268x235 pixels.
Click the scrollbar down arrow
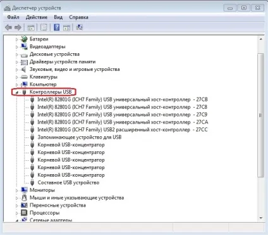click(261, 218)
